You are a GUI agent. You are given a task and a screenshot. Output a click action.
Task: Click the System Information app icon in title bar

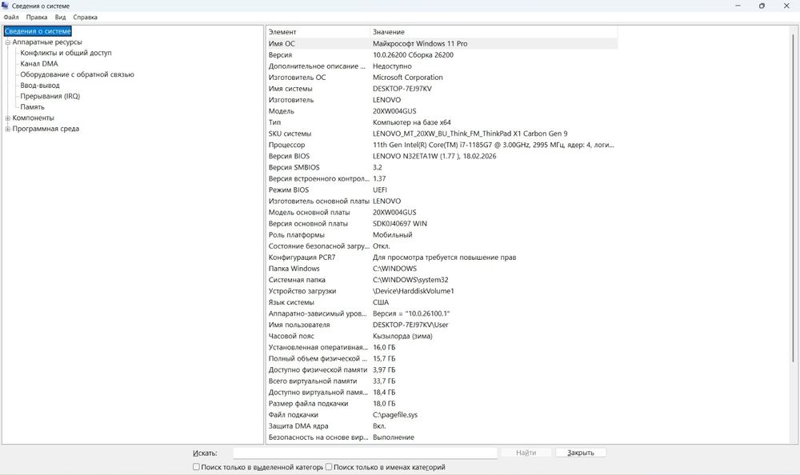(5, 6)
